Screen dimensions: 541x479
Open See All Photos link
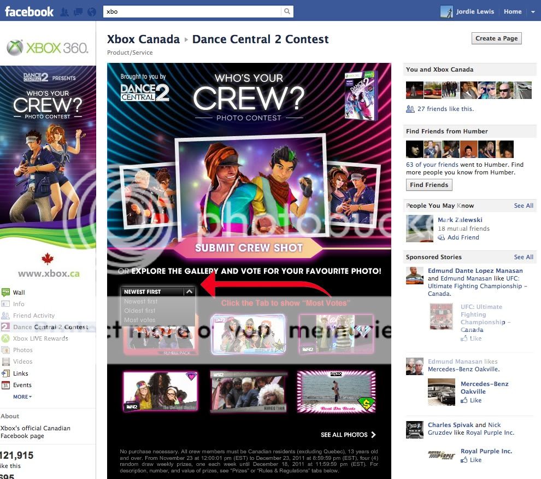click(x=348, y=435)
